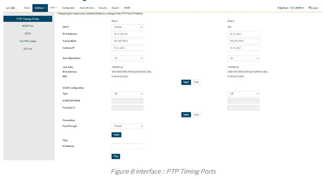
Task: Select EdgeSync version text
Action: tap(291, 8)
